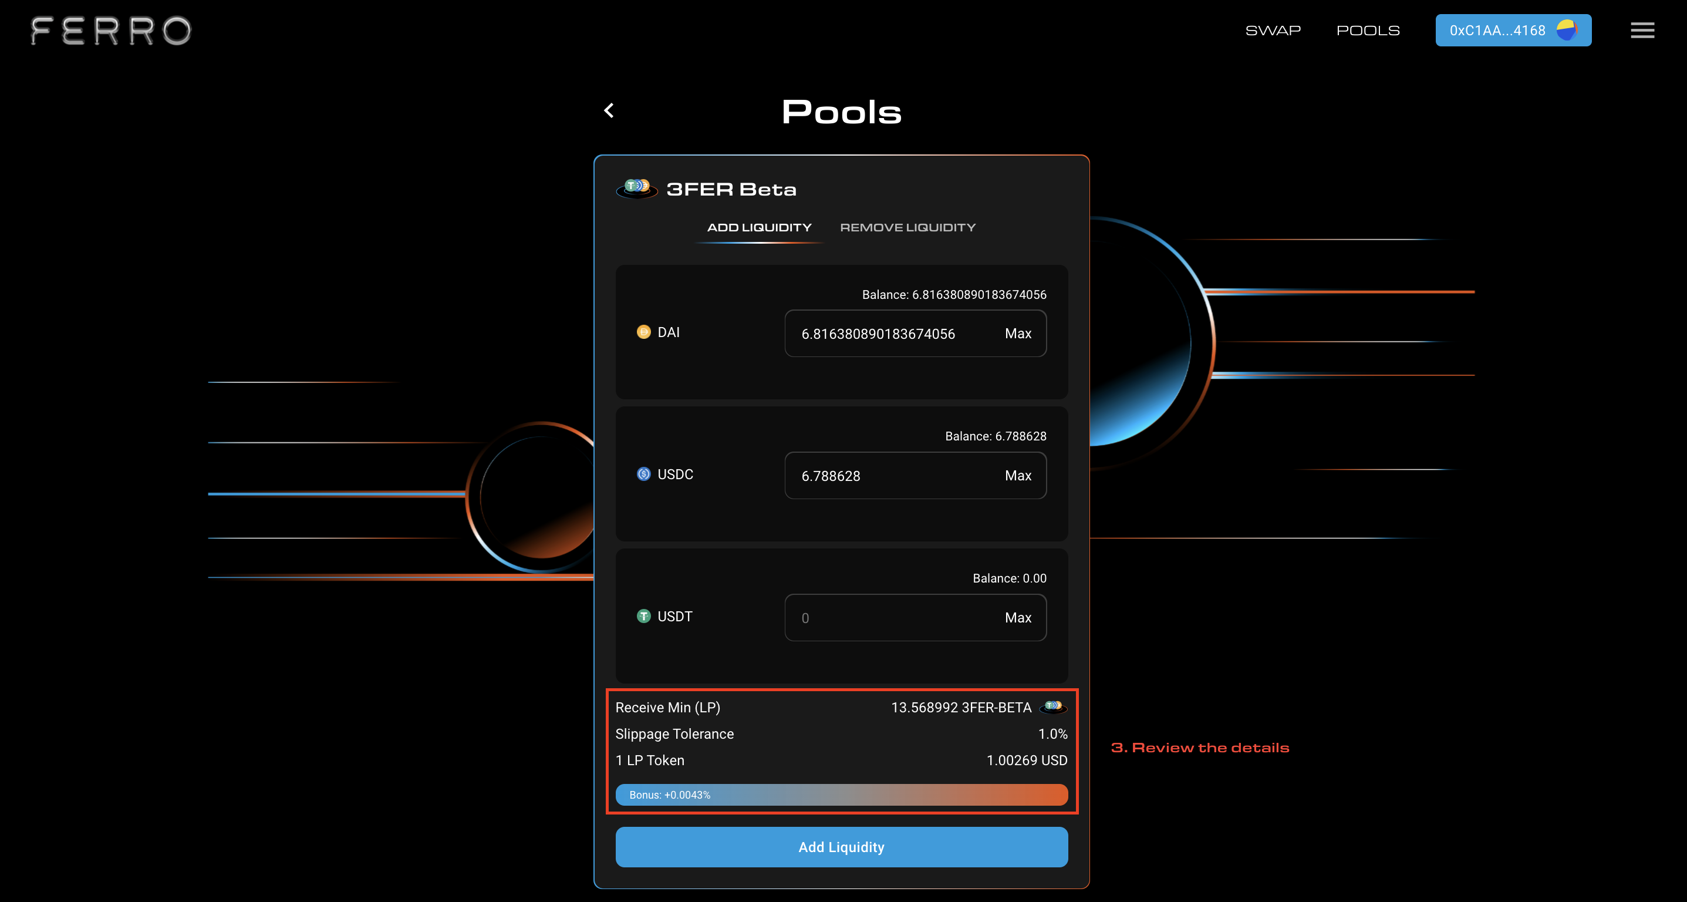This screenshot has height=902, width=1687.
Task: Click the Bonus +0.0043% gradient bar
Action: click(x=841, y=795)
